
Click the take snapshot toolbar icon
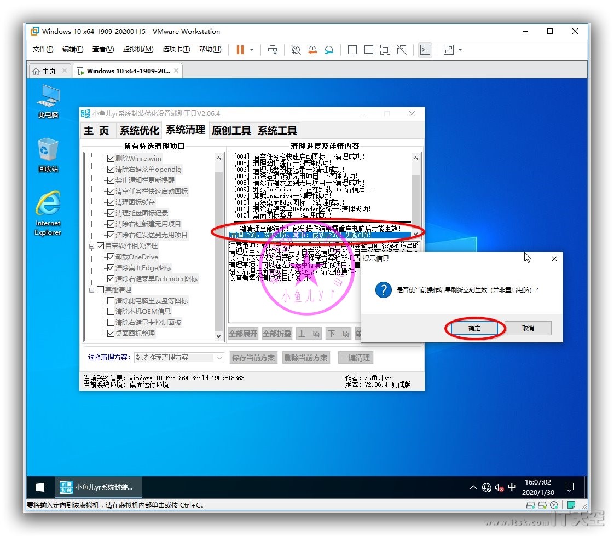(x=296, y=50)
